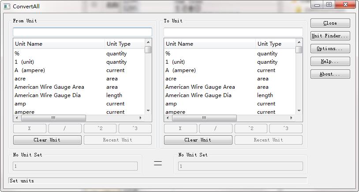Click From list vertical scrollbar up arrow

point(148,42)
